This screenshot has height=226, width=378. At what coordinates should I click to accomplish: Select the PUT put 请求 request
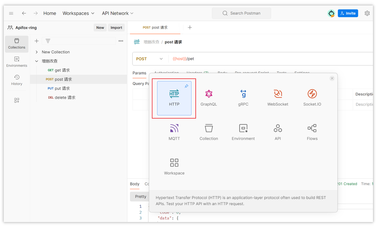click(x=79, y=89)
